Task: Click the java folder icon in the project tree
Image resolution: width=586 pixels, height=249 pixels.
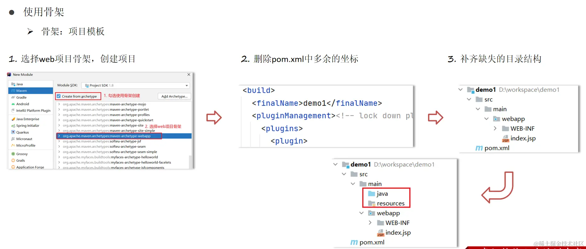Action: coord(372,194)
